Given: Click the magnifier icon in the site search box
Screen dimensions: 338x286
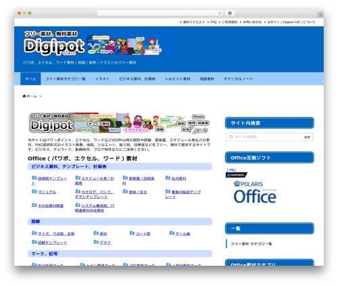Looking at the screenshot, I should tap(231, 137).
